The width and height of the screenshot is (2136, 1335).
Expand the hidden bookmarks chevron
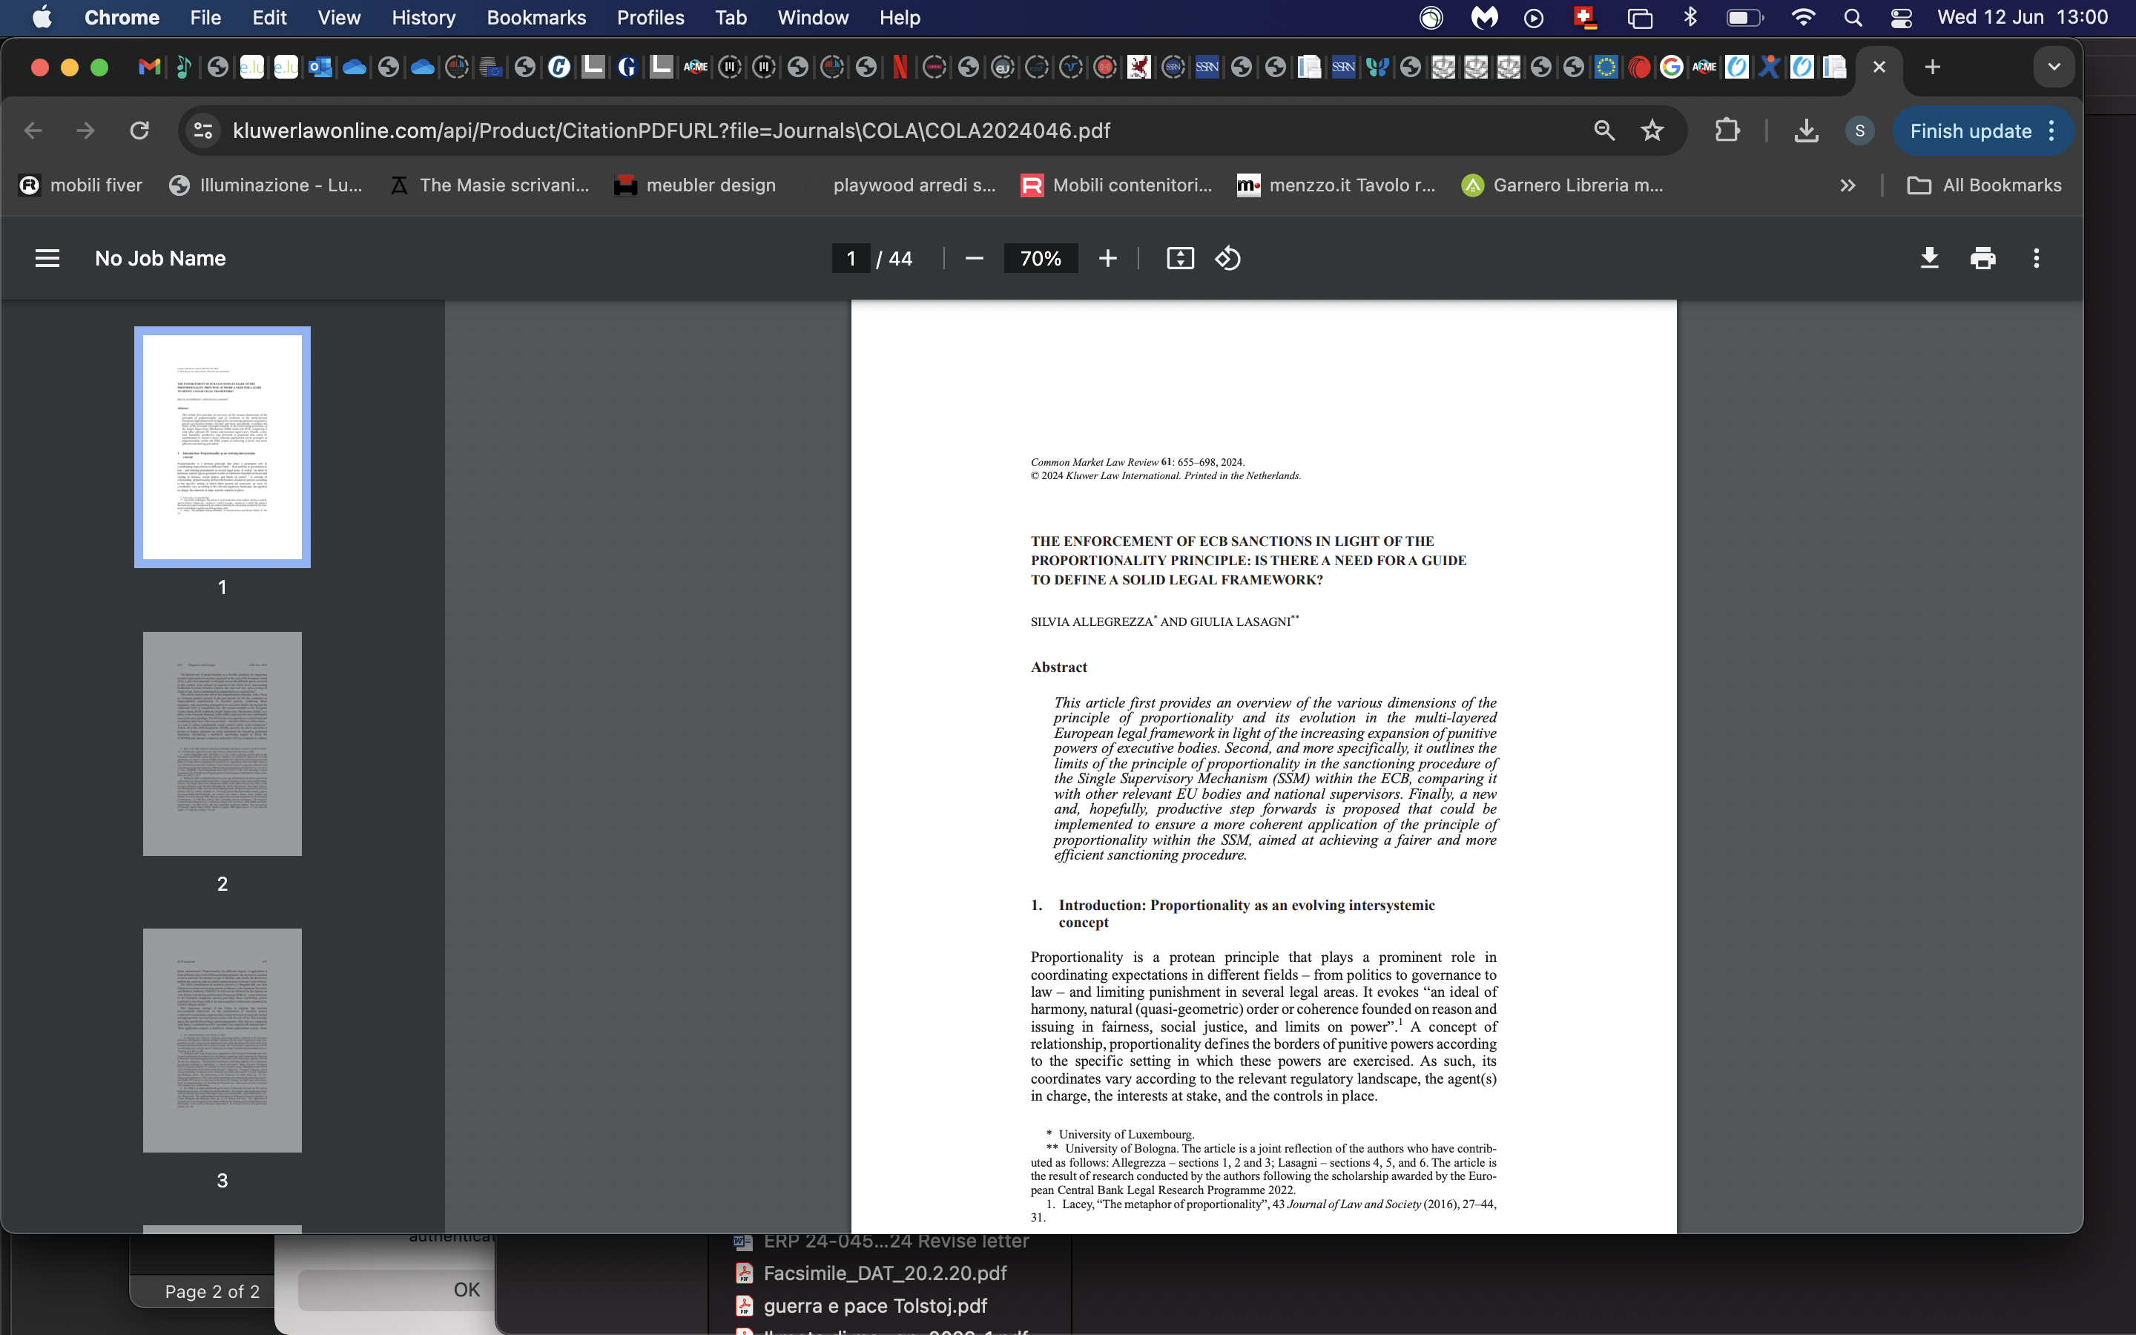[1847, 185]
